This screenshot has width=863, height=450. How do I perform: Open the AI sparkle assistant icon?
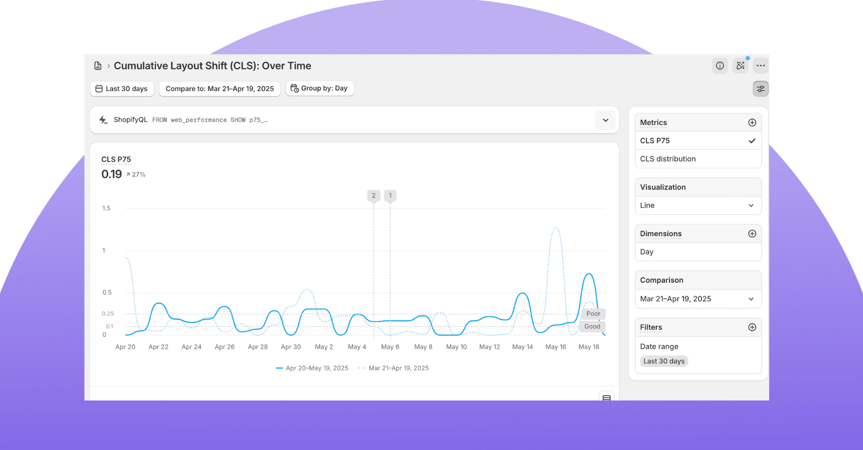(x=740, y=66)
